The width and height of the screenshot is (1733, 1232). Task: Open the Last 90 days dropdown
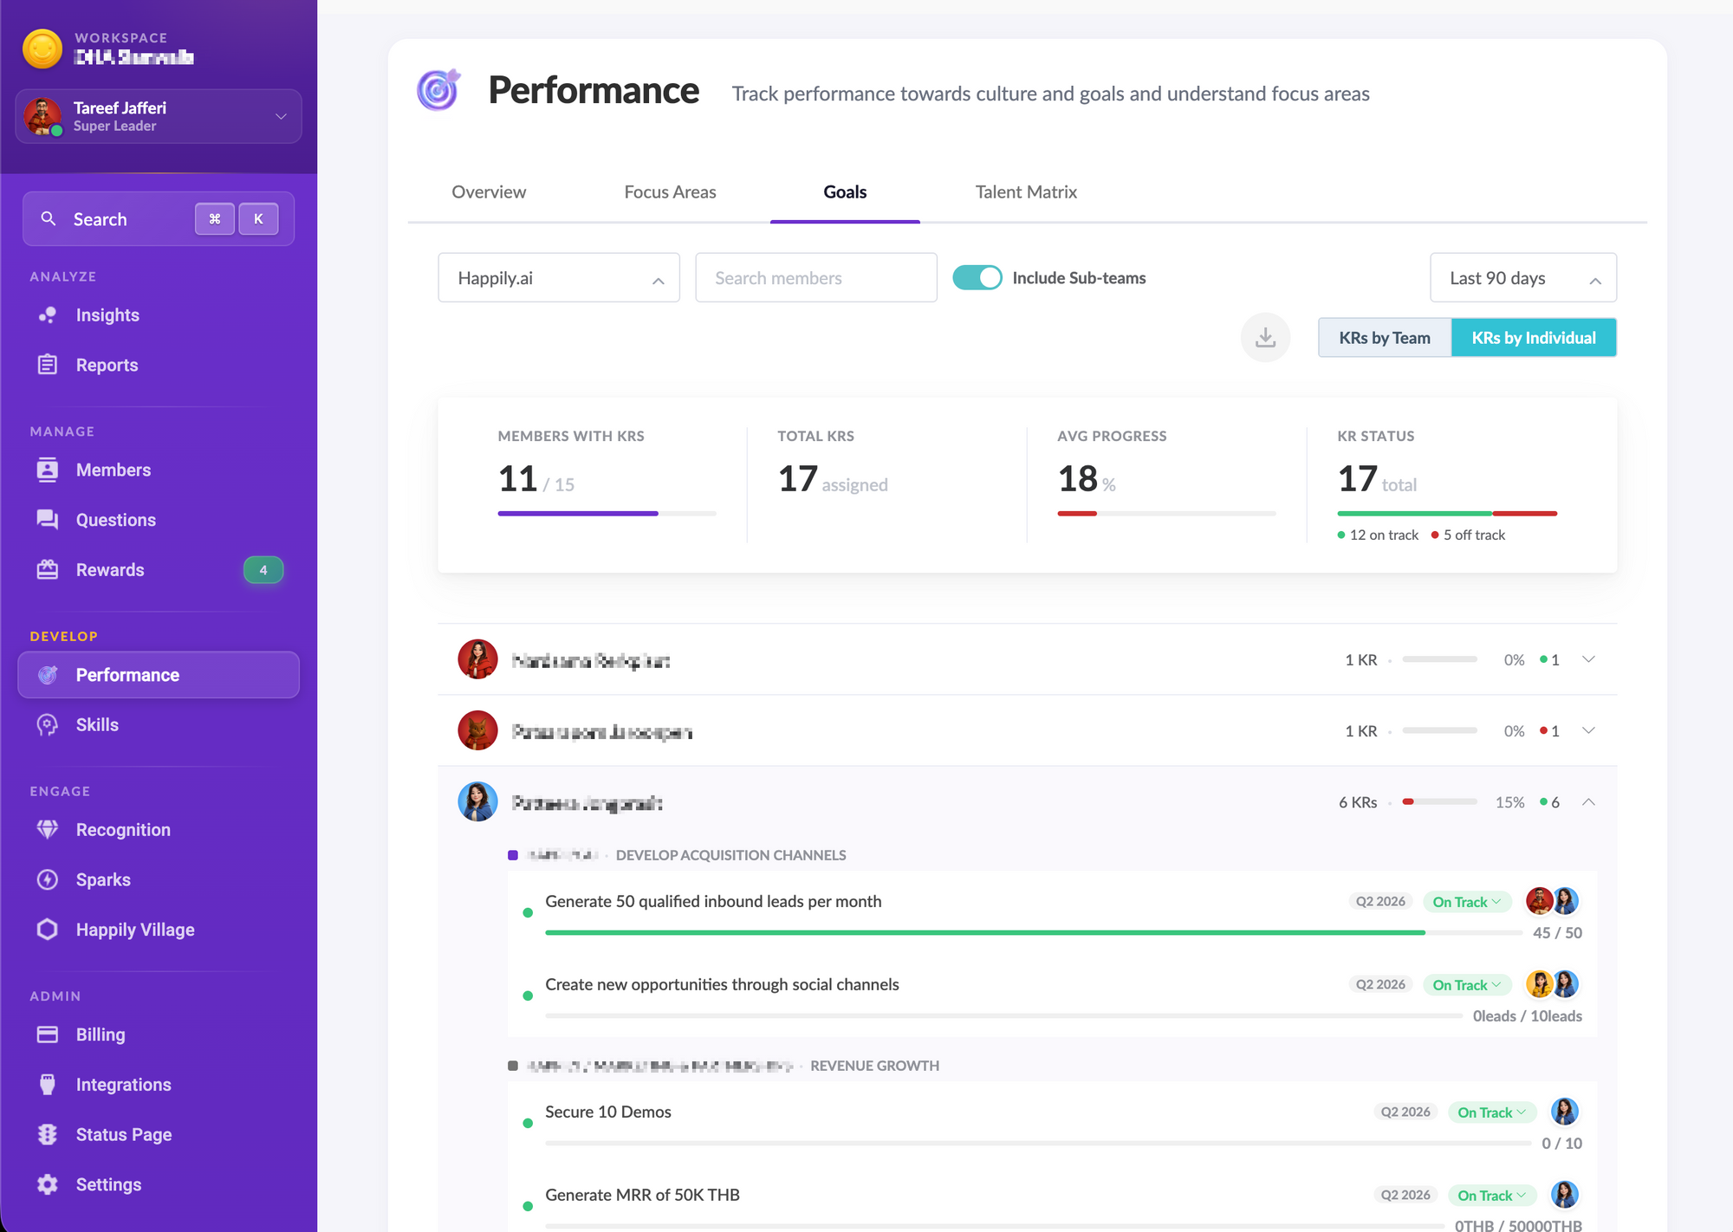pyautogui.click(x=1522, y=278)
